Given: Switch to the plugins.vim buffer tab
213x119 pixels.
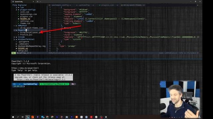Looking at the screenshot, I should (x=107, y=5).
